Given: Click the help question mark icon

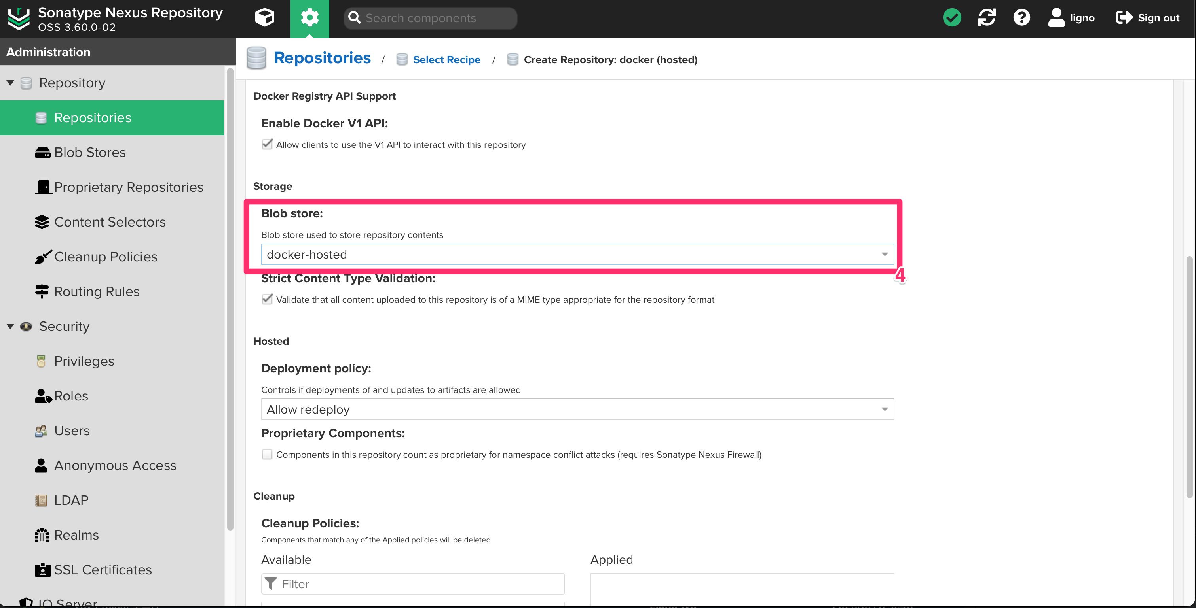Looking at the screenshot, I should point(1021,18).
